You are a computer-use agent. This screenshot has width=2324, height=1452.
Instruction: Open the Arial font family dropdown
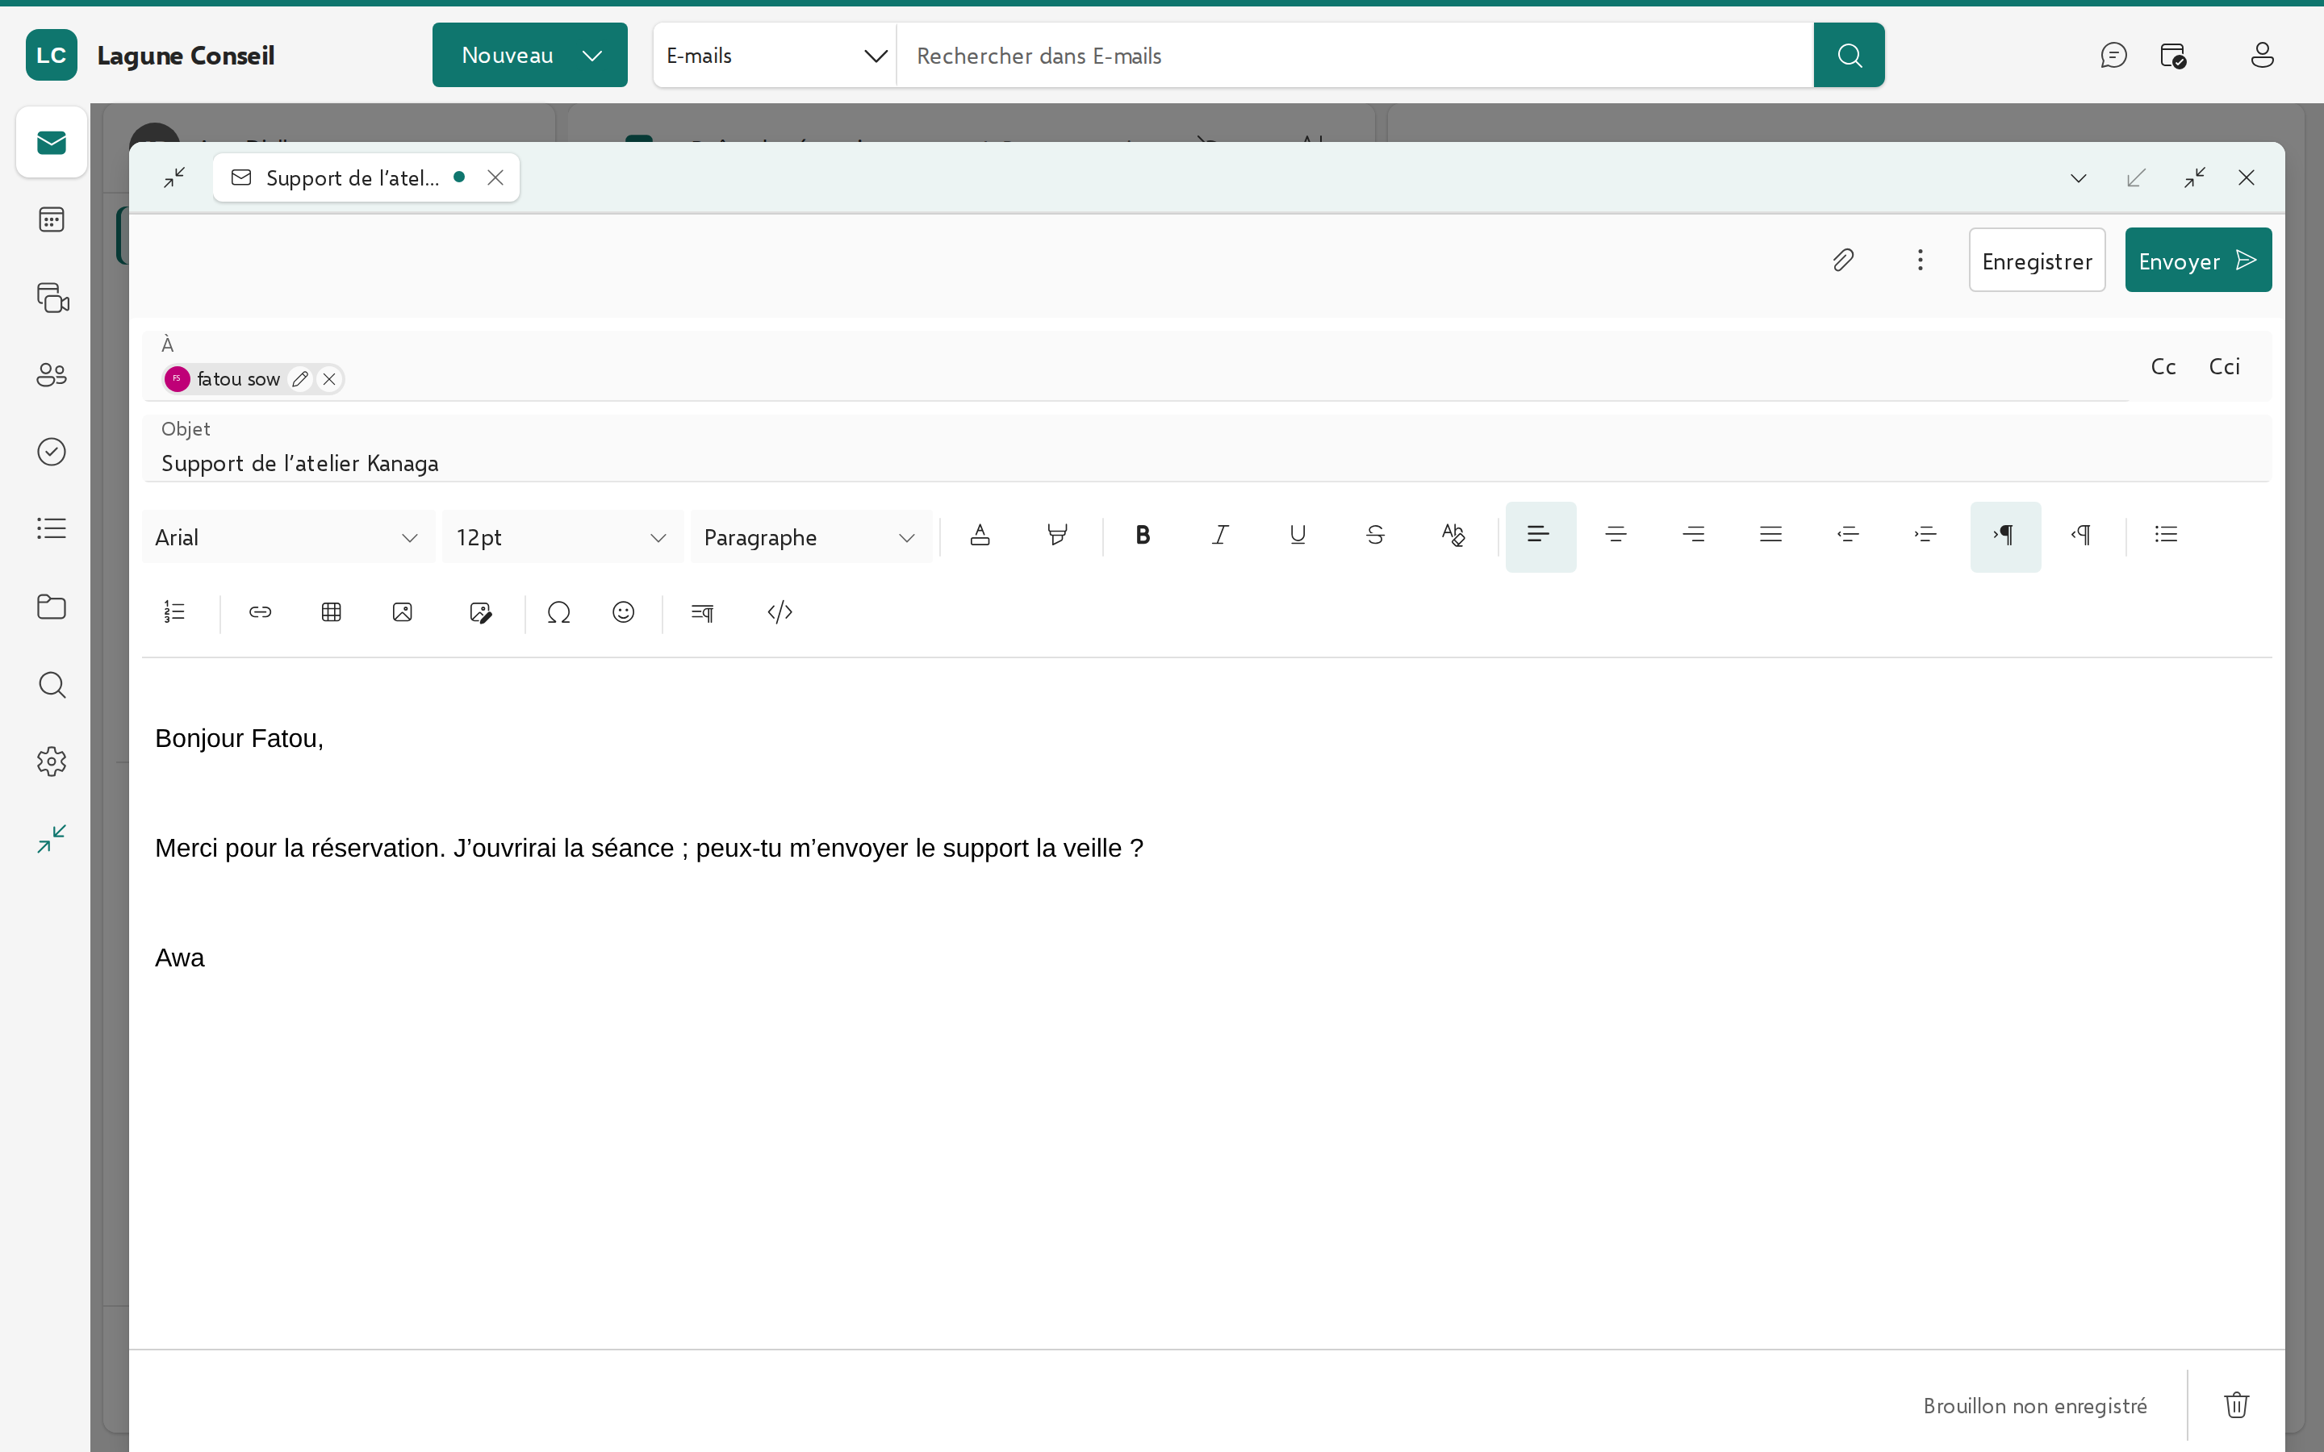[287, 536]
